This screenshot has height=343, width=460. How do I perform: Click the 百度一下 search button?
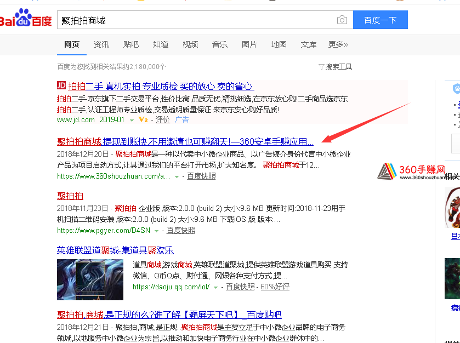click(x=380, y=20)
